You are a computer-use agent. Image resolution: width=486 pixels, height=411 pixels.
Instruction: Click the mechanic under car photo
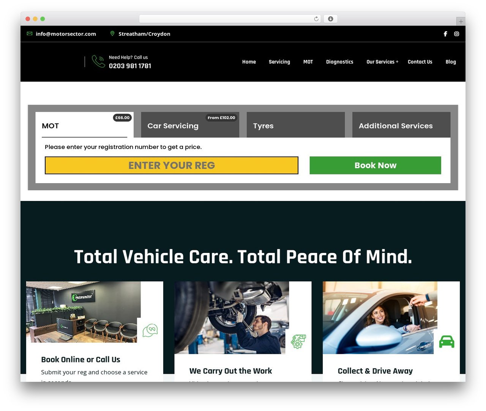pyautogui.click(x=232, y=318)
